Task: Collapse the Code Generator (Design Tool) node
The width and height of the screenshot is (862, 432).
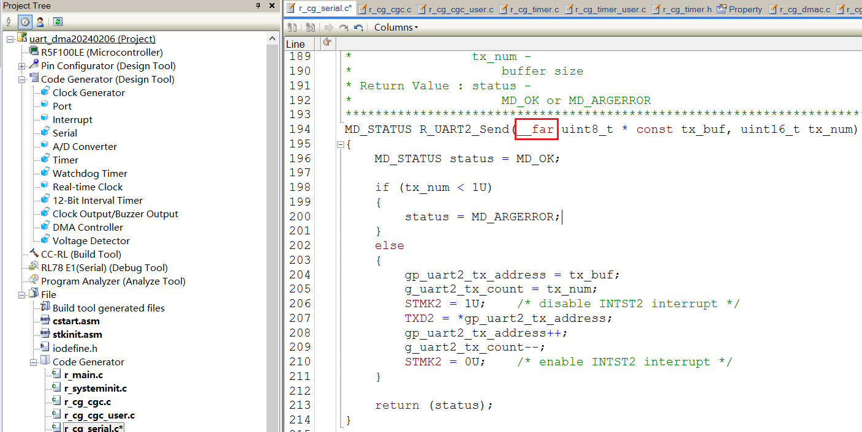Action: (22, 80)
